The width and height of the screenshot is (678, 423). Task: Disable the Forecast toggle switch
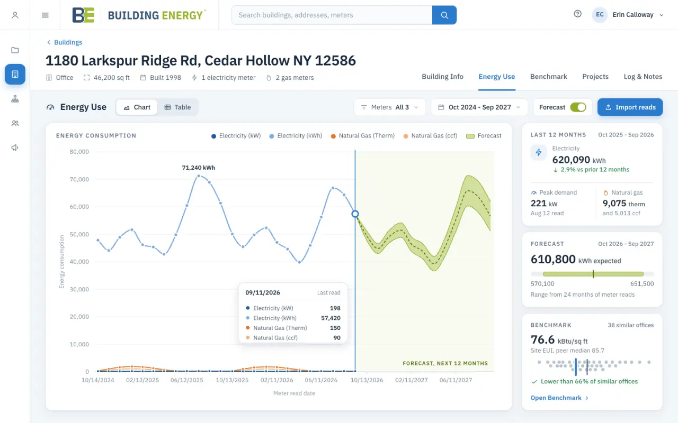point(578,107)
